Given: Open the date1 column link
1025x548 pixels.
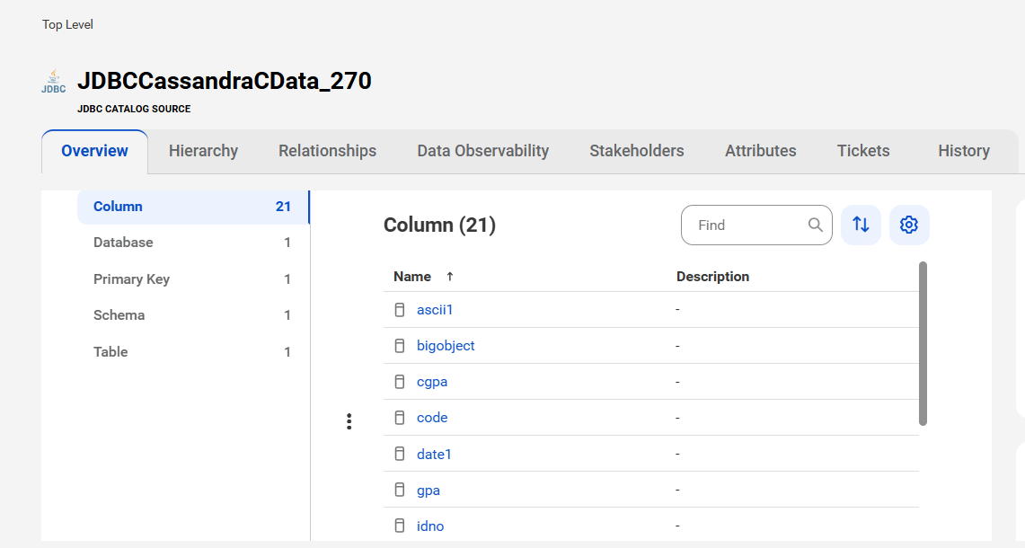Looking at the screenshot, I should 434,455.
